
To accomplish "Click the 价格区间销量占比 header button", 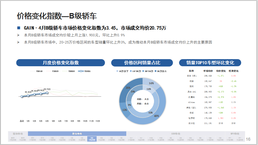I will point(142,63).
